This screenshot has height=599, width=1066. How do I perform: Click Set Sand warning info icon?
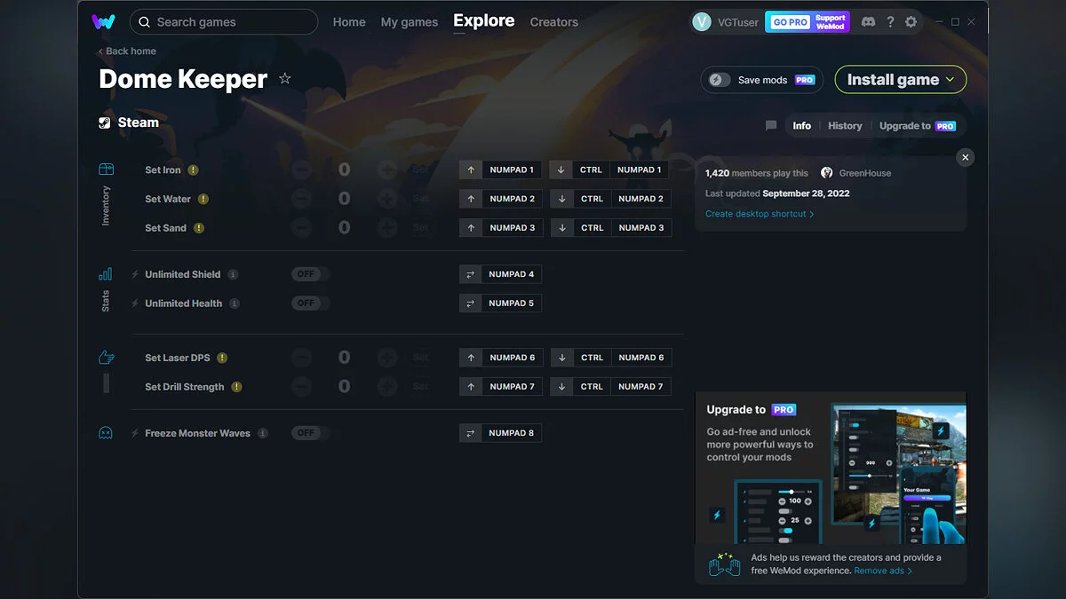click(x=199, y=228)
